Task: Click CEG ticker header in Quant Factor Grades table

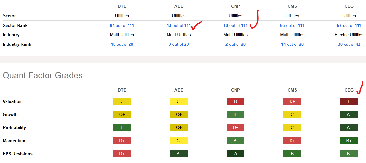Action: [x=349, y=90]
